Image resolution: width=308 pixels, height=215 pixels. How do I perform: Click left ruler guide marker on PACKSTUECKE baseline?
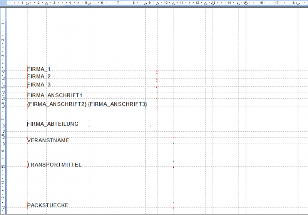4,207
